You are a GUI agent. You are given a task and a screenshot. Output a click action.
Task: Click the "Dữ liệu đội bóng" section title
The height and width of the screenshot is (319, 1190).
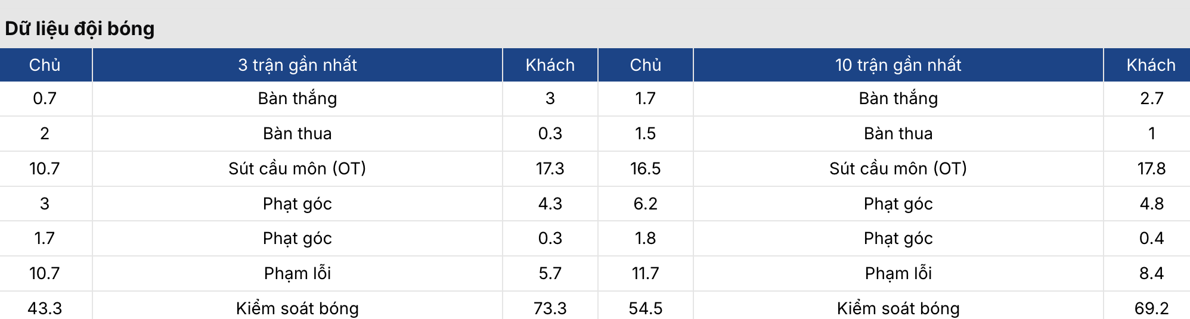[80, 29]
